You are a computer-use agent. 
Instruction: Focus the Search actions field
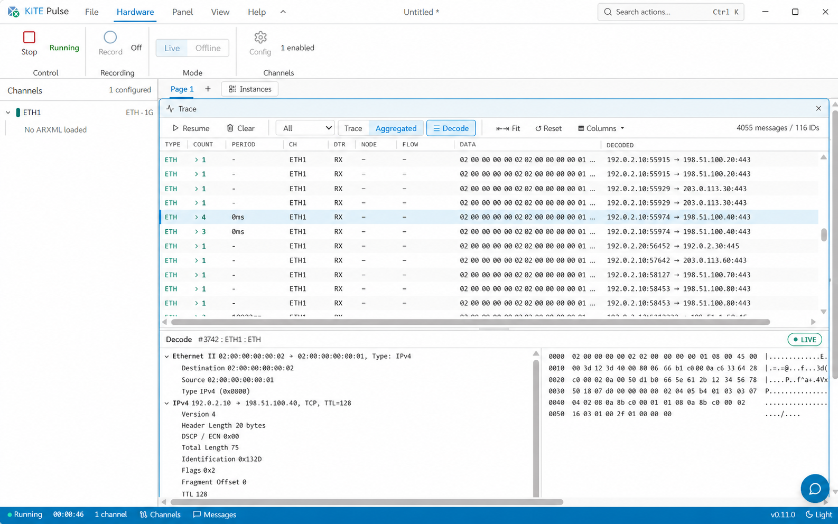pos(671,12)
